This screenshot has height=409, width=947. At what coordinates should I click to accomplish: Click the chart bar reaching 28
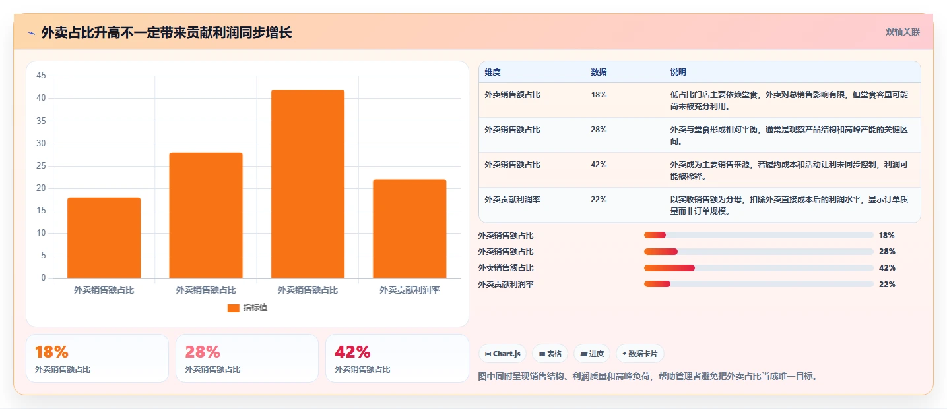pyautogui.click(x=206, y=215)
